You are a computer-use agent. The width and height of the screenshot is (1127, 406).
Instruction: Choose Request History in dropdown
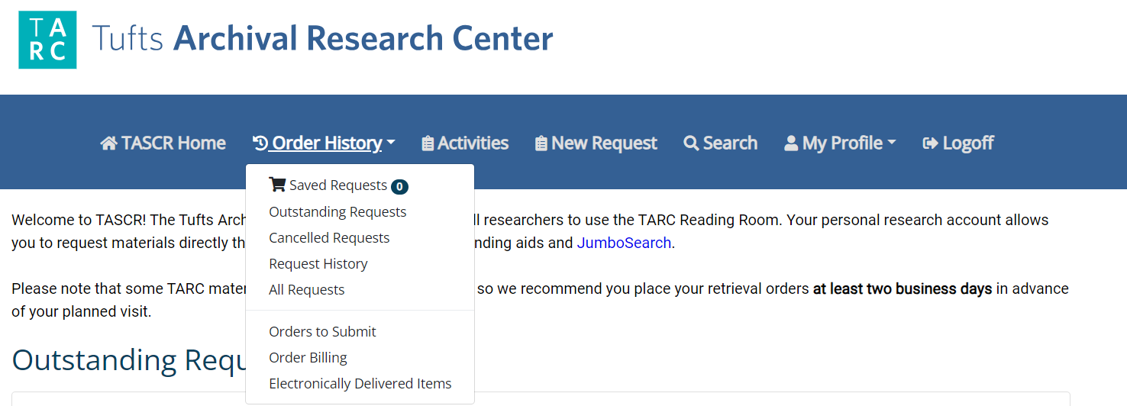click(x=318, y=263)
